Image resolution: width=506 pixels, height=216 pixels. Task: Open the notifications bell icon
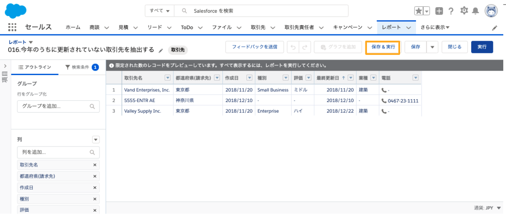point(476,11)
